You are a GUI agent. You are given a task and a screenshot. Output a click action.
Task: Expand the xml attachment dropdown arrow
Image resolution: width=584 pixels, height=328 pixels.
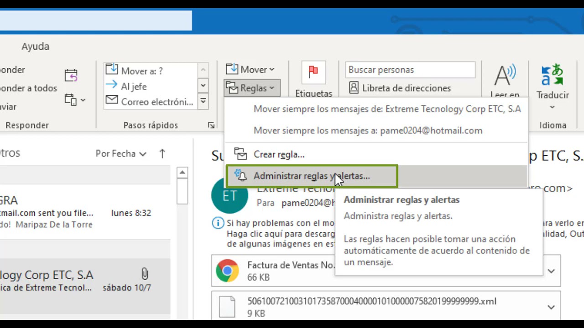coord(551,307)
